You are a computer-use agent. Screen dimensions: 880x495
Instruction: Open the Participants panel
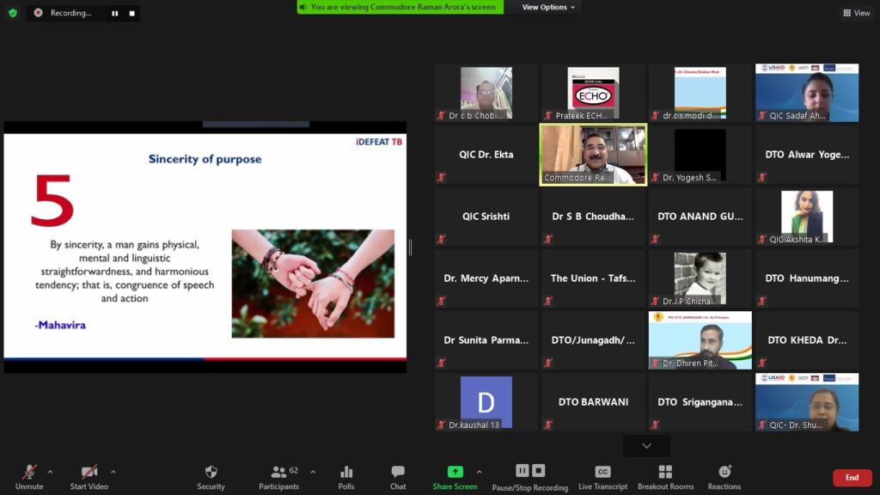pos(278,477)
